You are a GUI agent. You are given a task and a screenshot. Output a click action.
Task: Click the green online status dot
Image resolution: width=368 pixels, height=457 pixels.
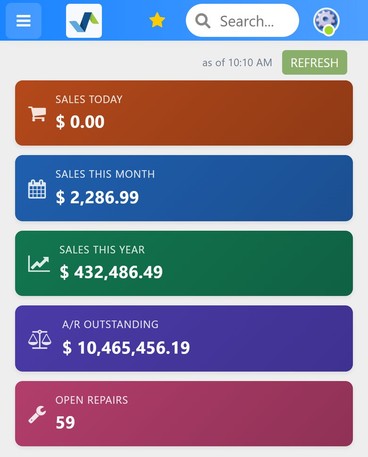click(x=329, y=30)
